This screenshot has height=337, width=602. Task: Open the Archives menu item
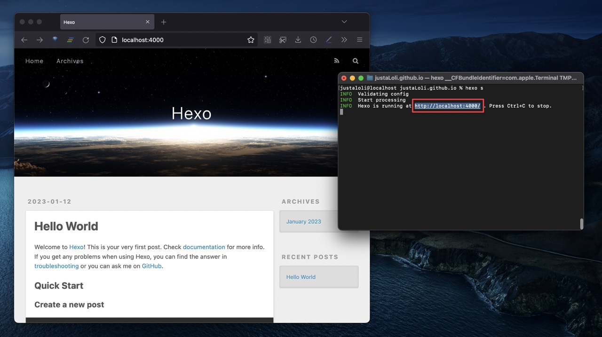70,61
